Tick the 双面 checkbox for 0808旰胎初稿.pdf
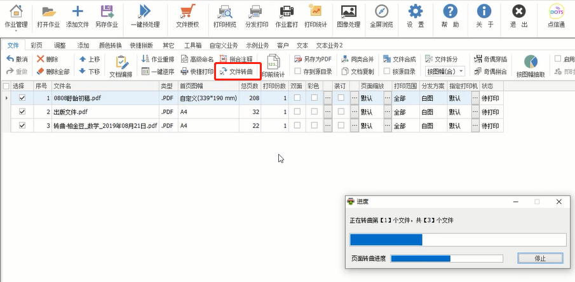Viewport: 575px width, 282px height. coord(296,98)
